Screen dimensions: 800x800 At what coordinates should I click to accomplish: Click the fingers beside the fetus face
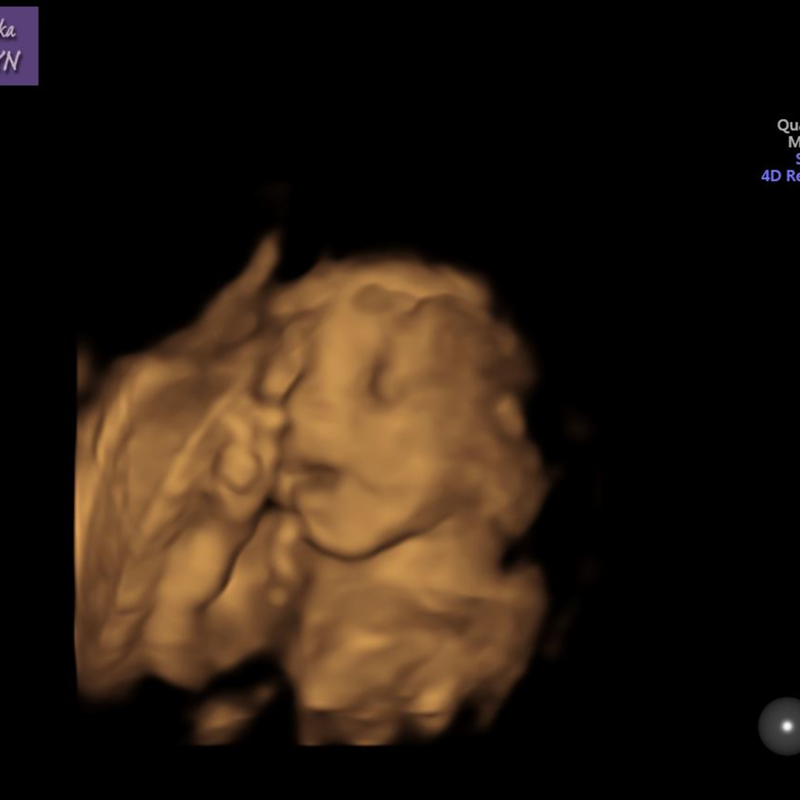(244, 459)
